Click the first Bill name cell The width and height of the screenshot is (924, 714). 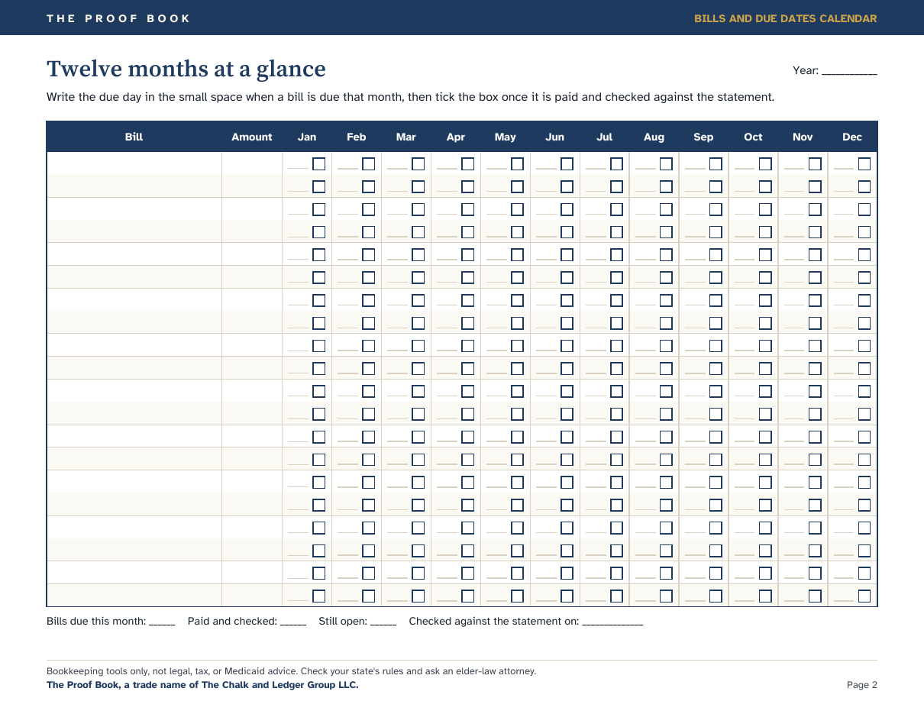point(134,163)
